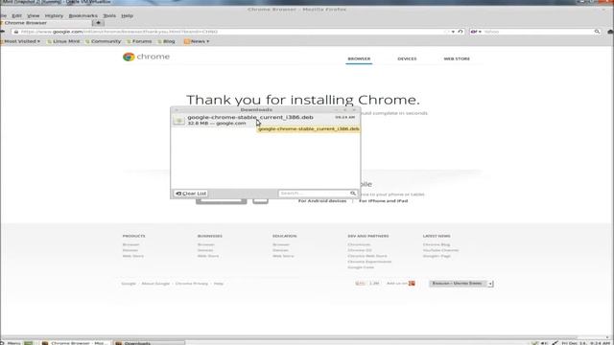Open the Chrome Privacy footer link
Image resolution: width=614 pixels, height=345 pixels.
(x=192, y=284)
